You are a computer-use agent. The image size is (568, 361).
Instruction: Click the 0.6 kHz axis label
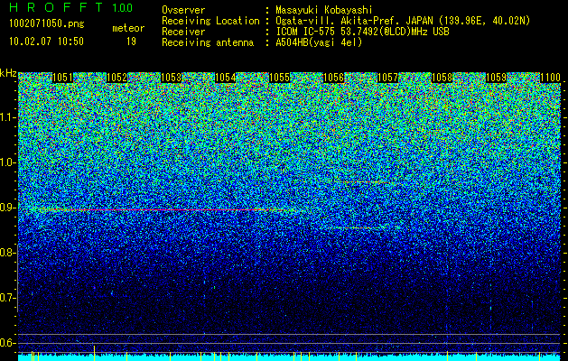coord(8,343)
